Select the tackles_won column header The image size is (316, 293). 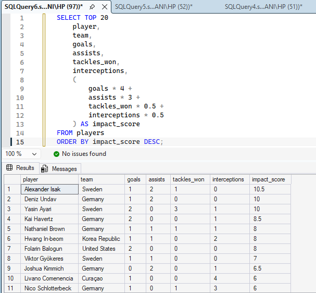[x=190, y=179]
